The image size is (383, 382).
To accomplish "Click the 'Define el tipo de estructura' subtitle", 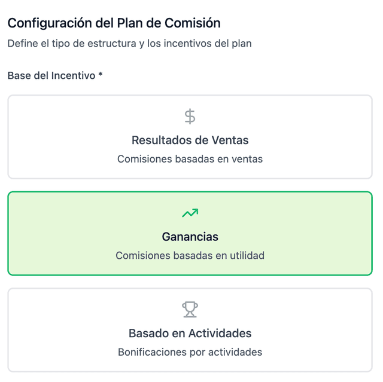I will (x=129, y=44).
